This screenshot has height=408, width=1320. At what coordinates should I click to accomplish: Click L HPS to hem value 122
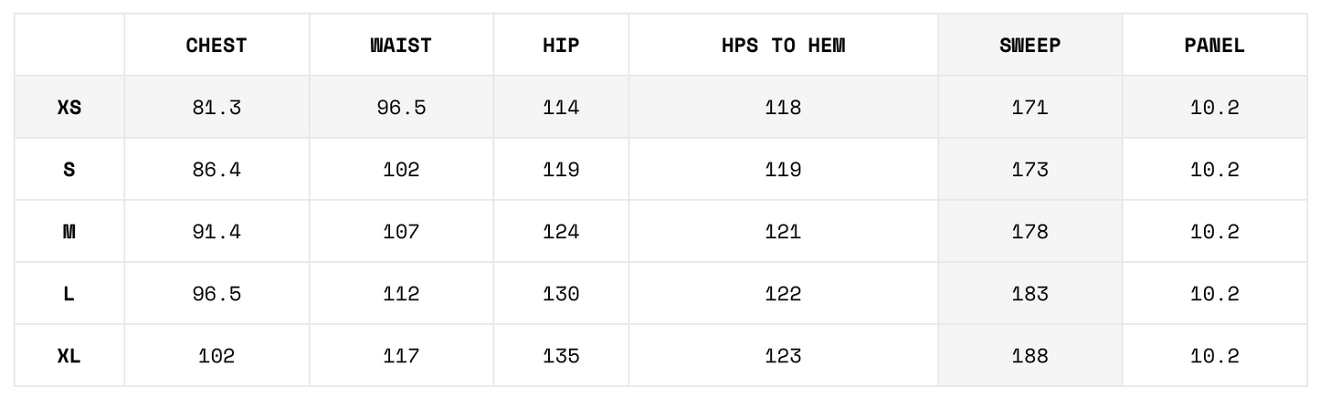783,294
